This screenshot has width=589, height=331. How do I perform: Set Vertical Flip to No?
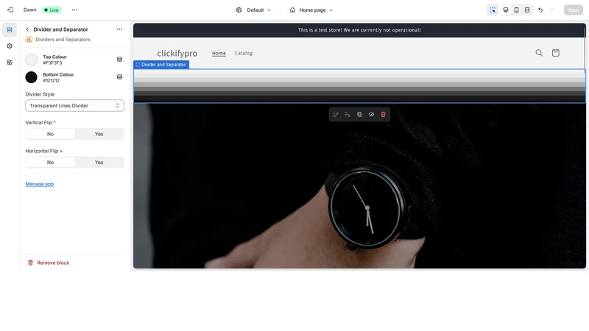(50, 134)
